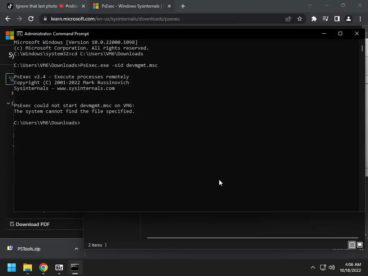This screenshot has width=368, height=276.
Task: Open Google Chrome from the taskbar
Action: (43, 267)
